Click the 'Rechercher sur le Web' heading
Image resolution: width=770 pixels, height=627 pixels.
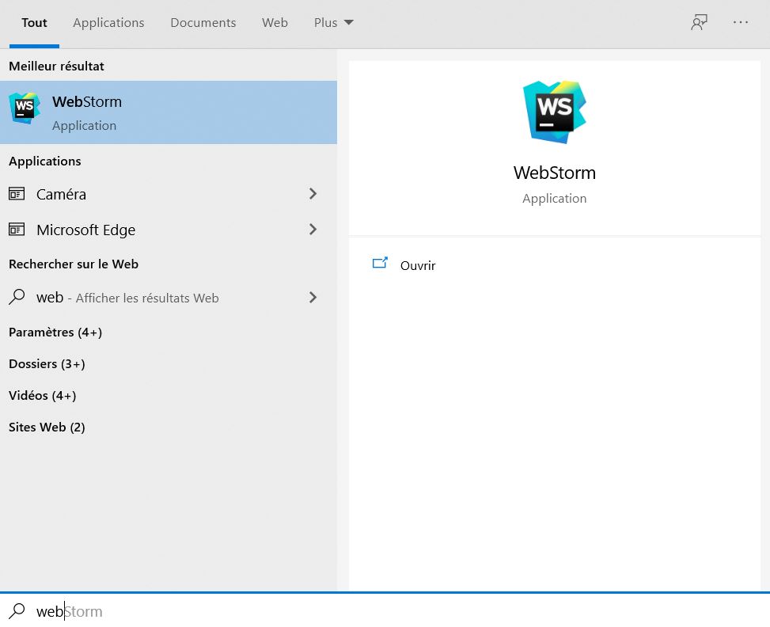[74, 264]
